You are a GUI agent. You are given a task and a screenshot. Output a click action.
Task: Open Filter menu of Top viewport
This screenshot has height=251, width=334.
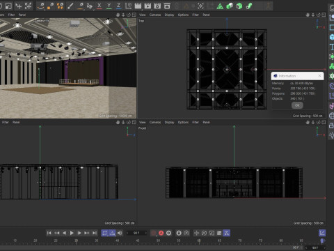point(196,15)
